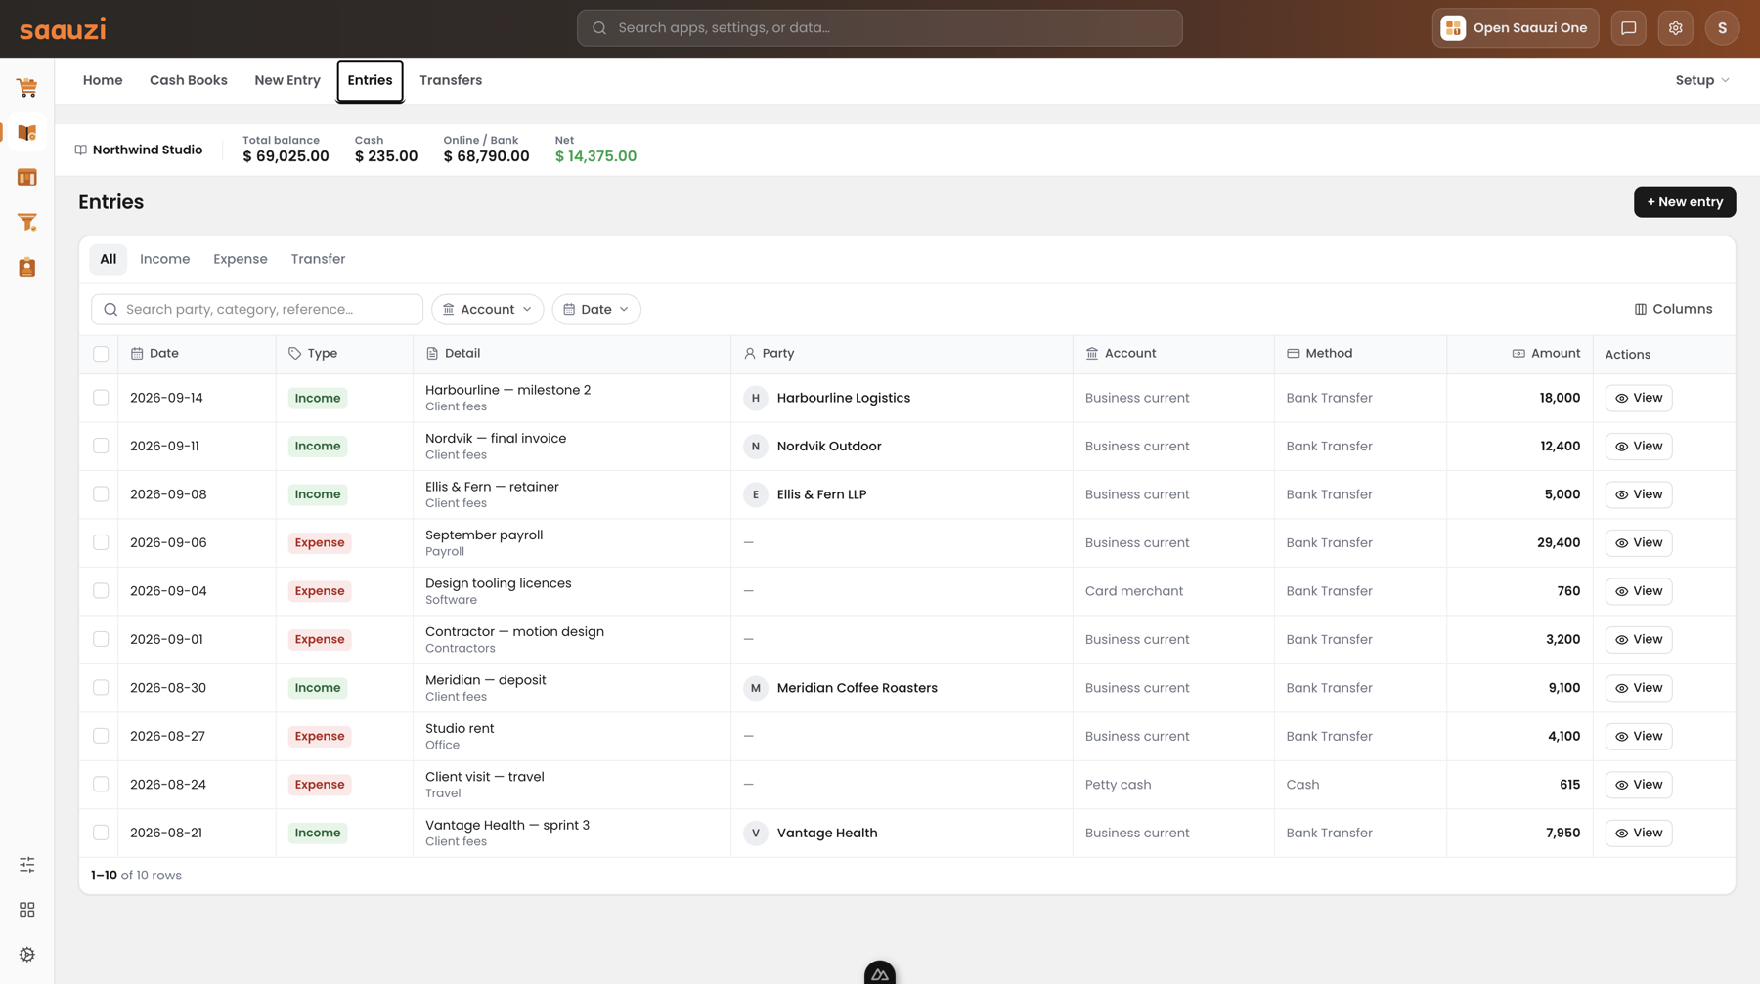Open the Setup dropdown menu
The width and height of the screenshot is (1760, 984).
coord(1702,80)
